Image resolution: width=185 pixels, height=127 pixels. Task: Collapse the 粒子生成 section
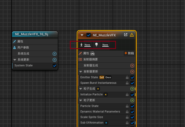click(81, 89)
